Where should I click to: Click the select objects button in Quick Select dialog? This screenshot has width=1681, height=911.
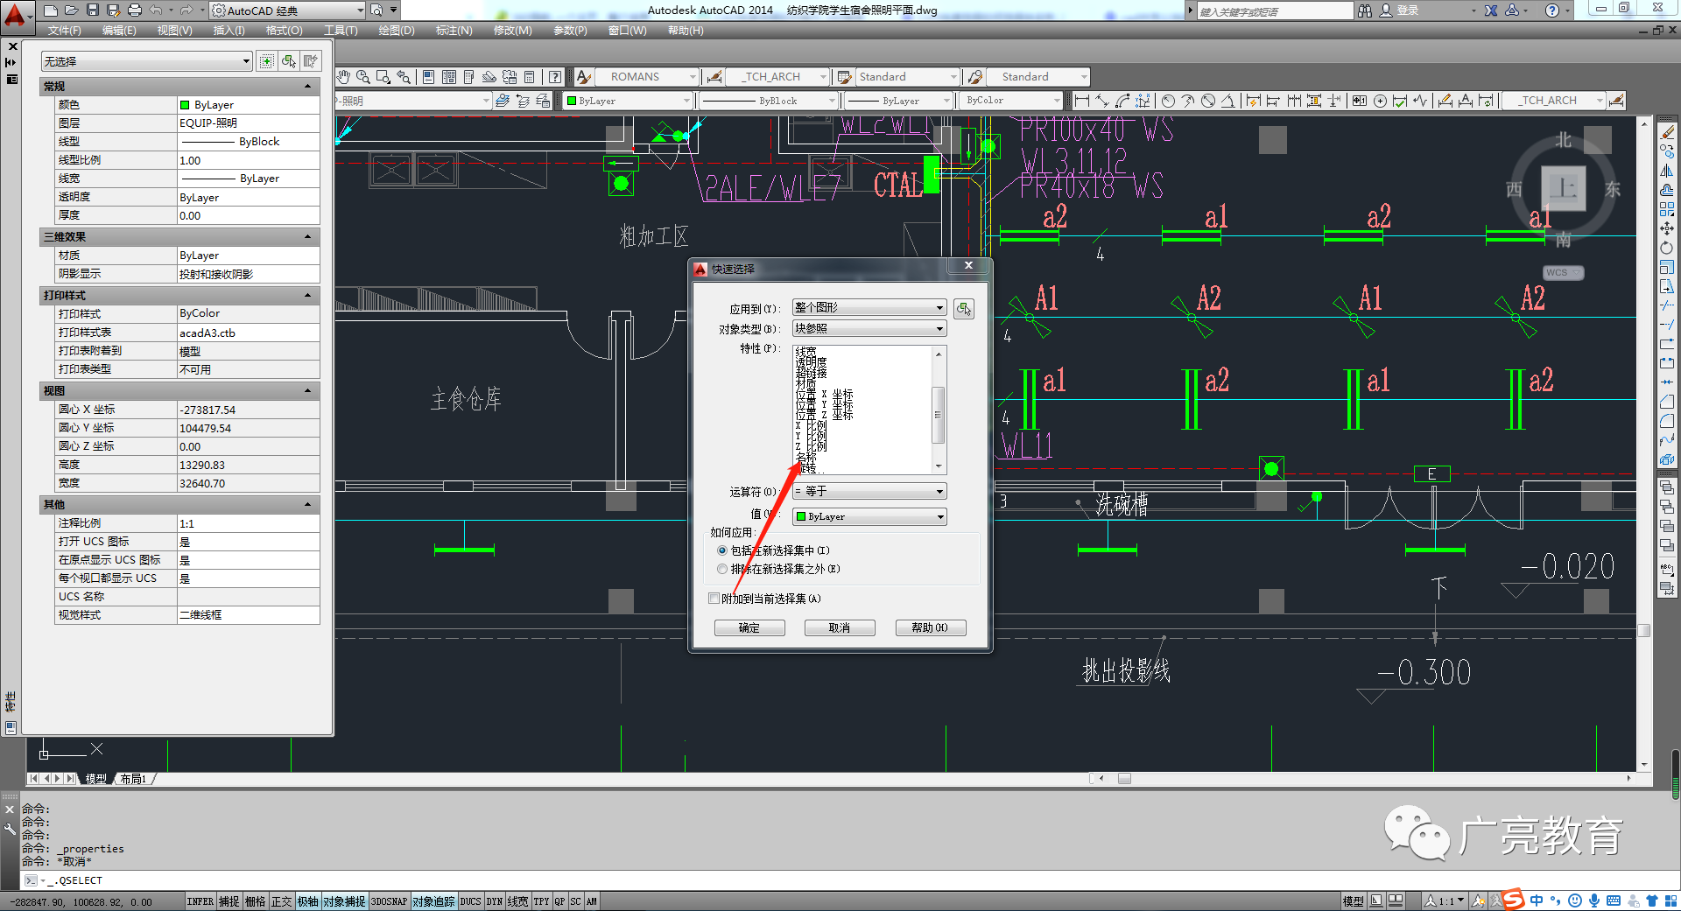[964, 309]
